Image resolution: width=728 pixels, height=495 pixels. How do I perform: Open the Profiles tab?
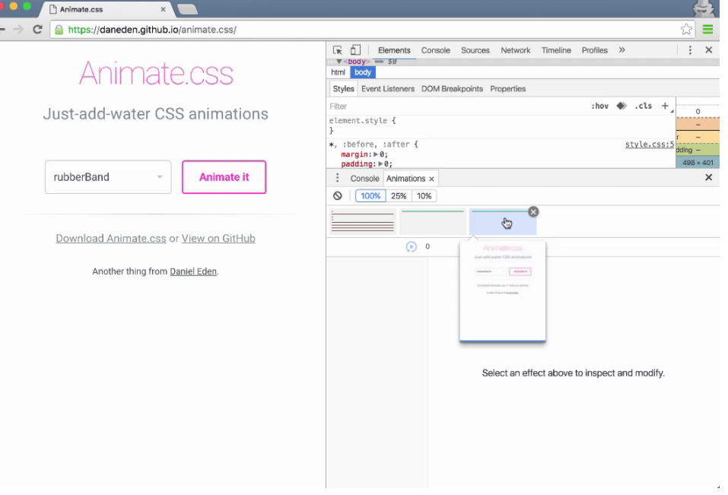594,50
